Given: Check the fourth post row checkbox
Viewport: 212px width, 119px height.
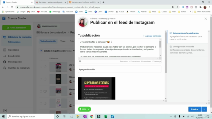Looking at the screenshot, I should tap(41, 103).
